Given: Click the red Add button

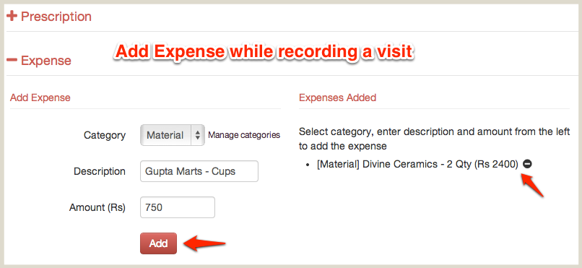Looking at the screenshot, I should tap(158, 243).
